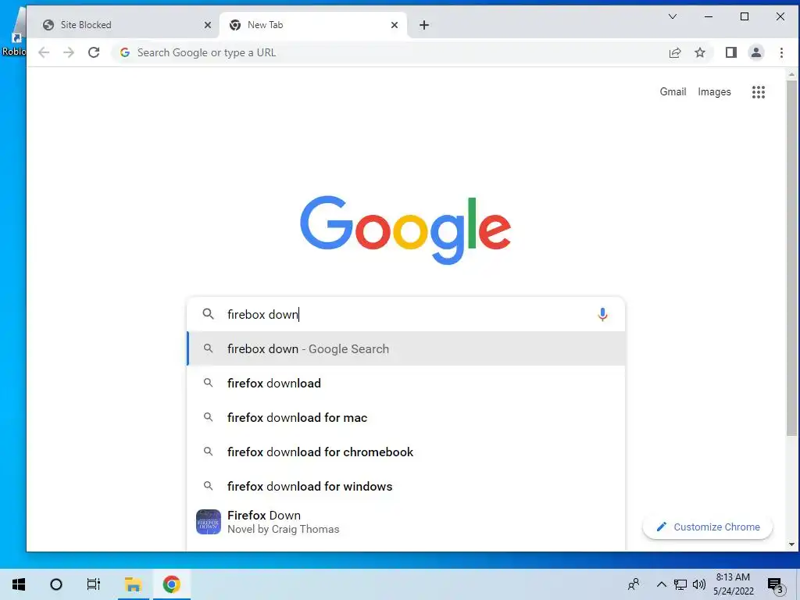Open the notification center icon
Viewport: 800px width, 600px height.
click(x=776, y=584)
